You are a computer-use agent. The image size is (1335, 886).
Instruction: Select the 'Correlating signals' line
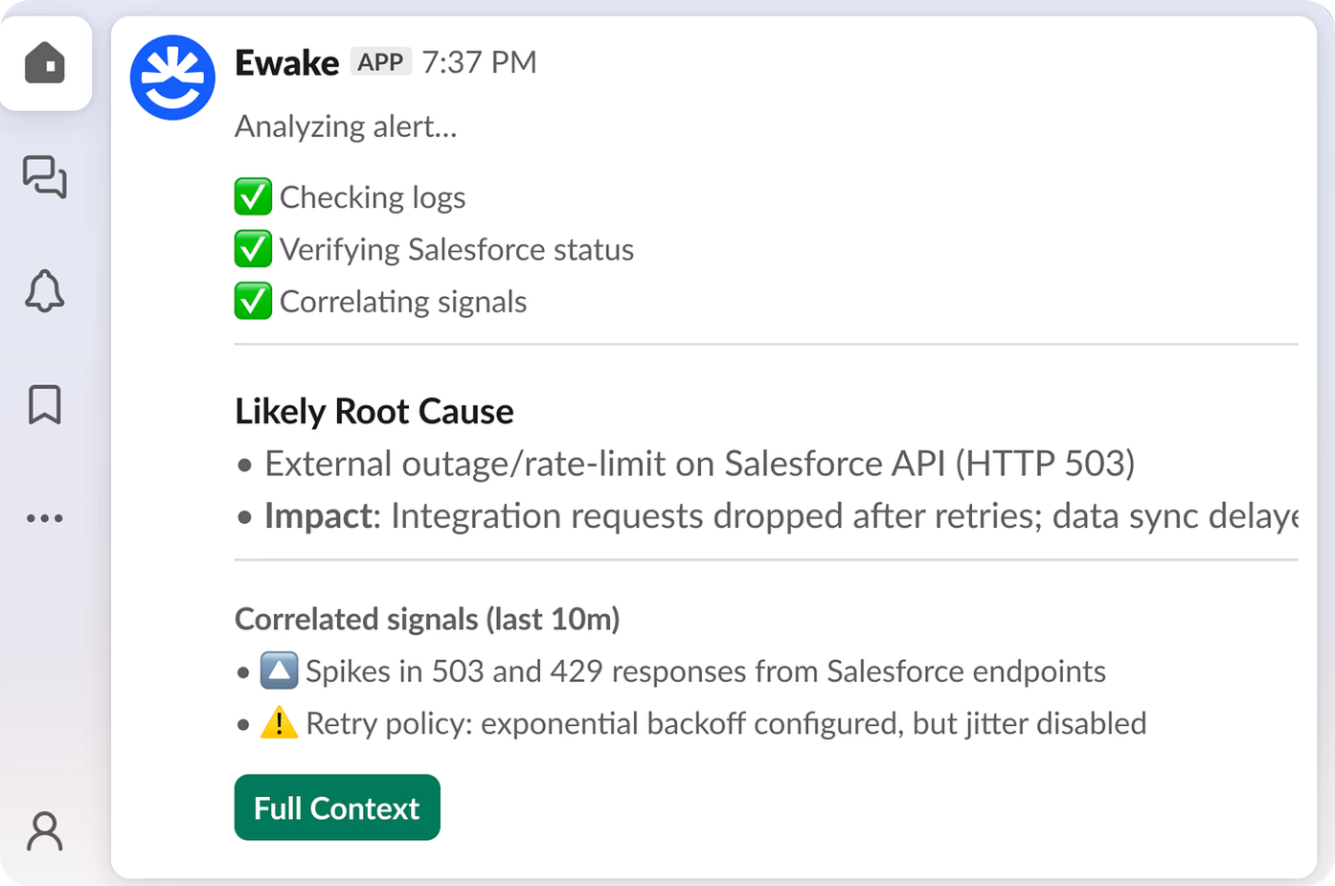pyautogui.click(x=403, y=302)
